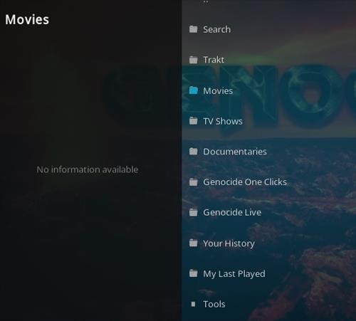This screenshot has width=356, height=321.
Task: Click the folder icon beside Documentaries
Action: point(193,152)
